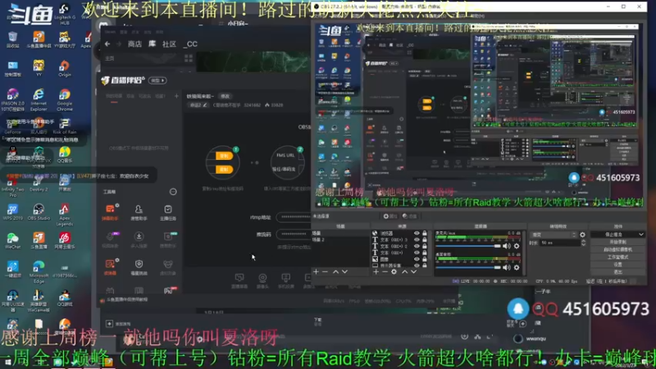
Task: Move scene up in OBS scenes panel
Action: pyautogui.click(x=335, y=272)
